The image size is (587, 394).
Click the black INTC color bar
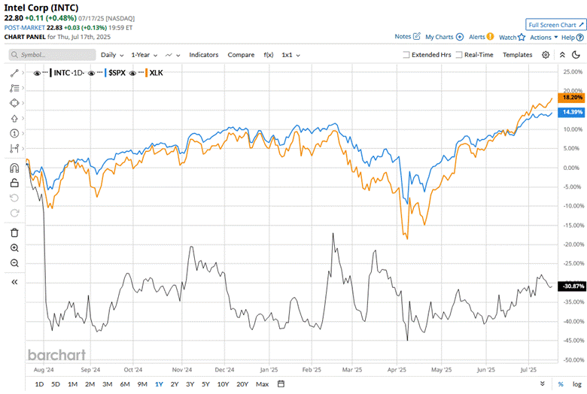(51, 73)
